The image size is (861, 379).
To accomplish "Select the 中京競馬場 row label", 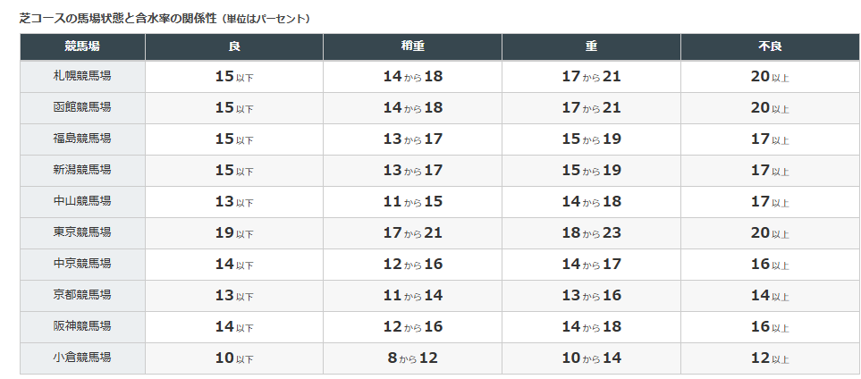I will [x=82, y=264].
